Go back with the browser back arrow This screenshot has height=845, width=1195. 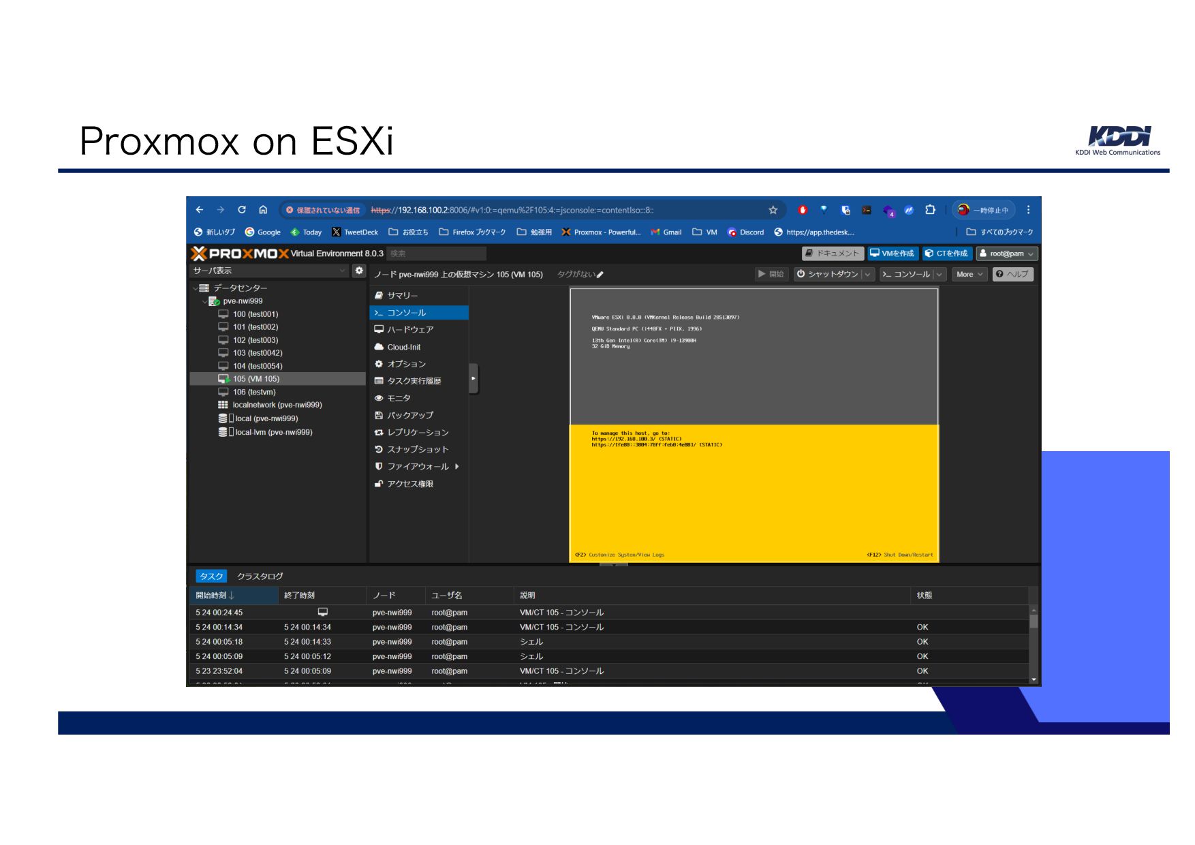[199, 210]
